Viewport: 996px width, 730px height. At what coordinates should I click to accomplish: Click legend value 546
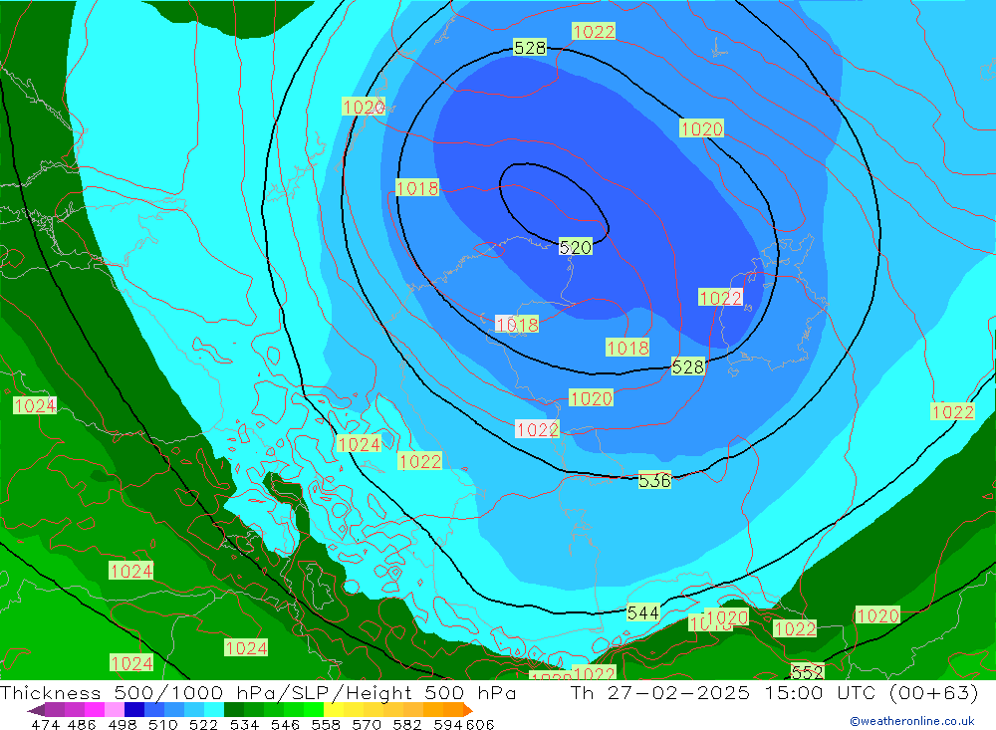(x=285, y=725)
